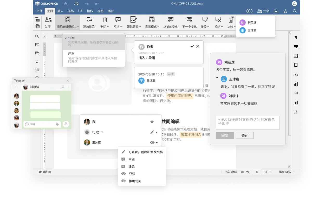Click the text-to-speech speaker icon

point(37,69)
